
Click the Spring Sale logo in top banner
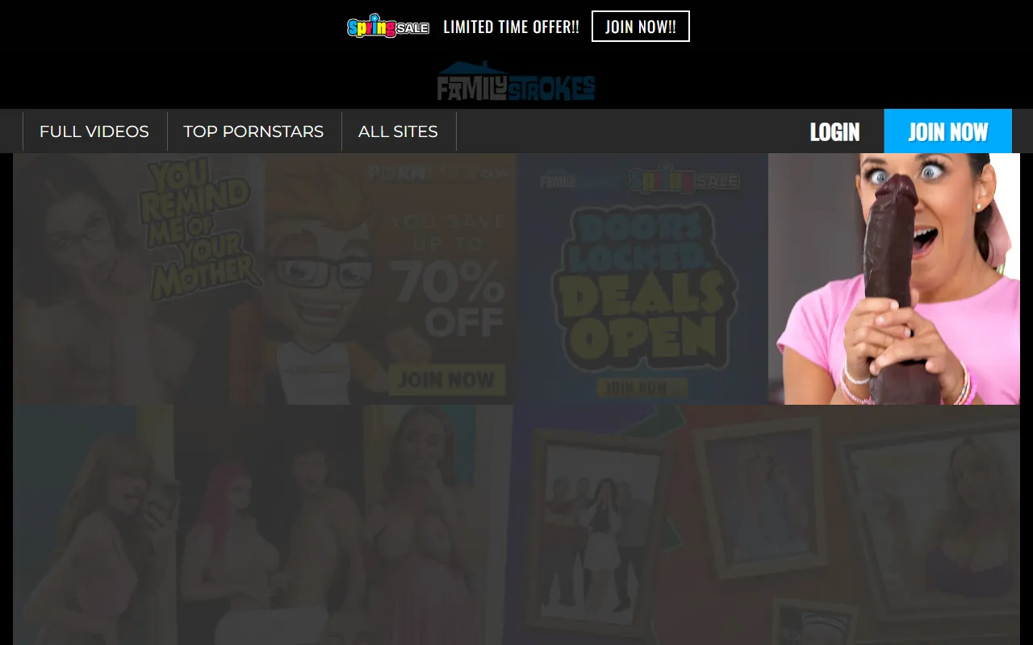tap(387, 27)
